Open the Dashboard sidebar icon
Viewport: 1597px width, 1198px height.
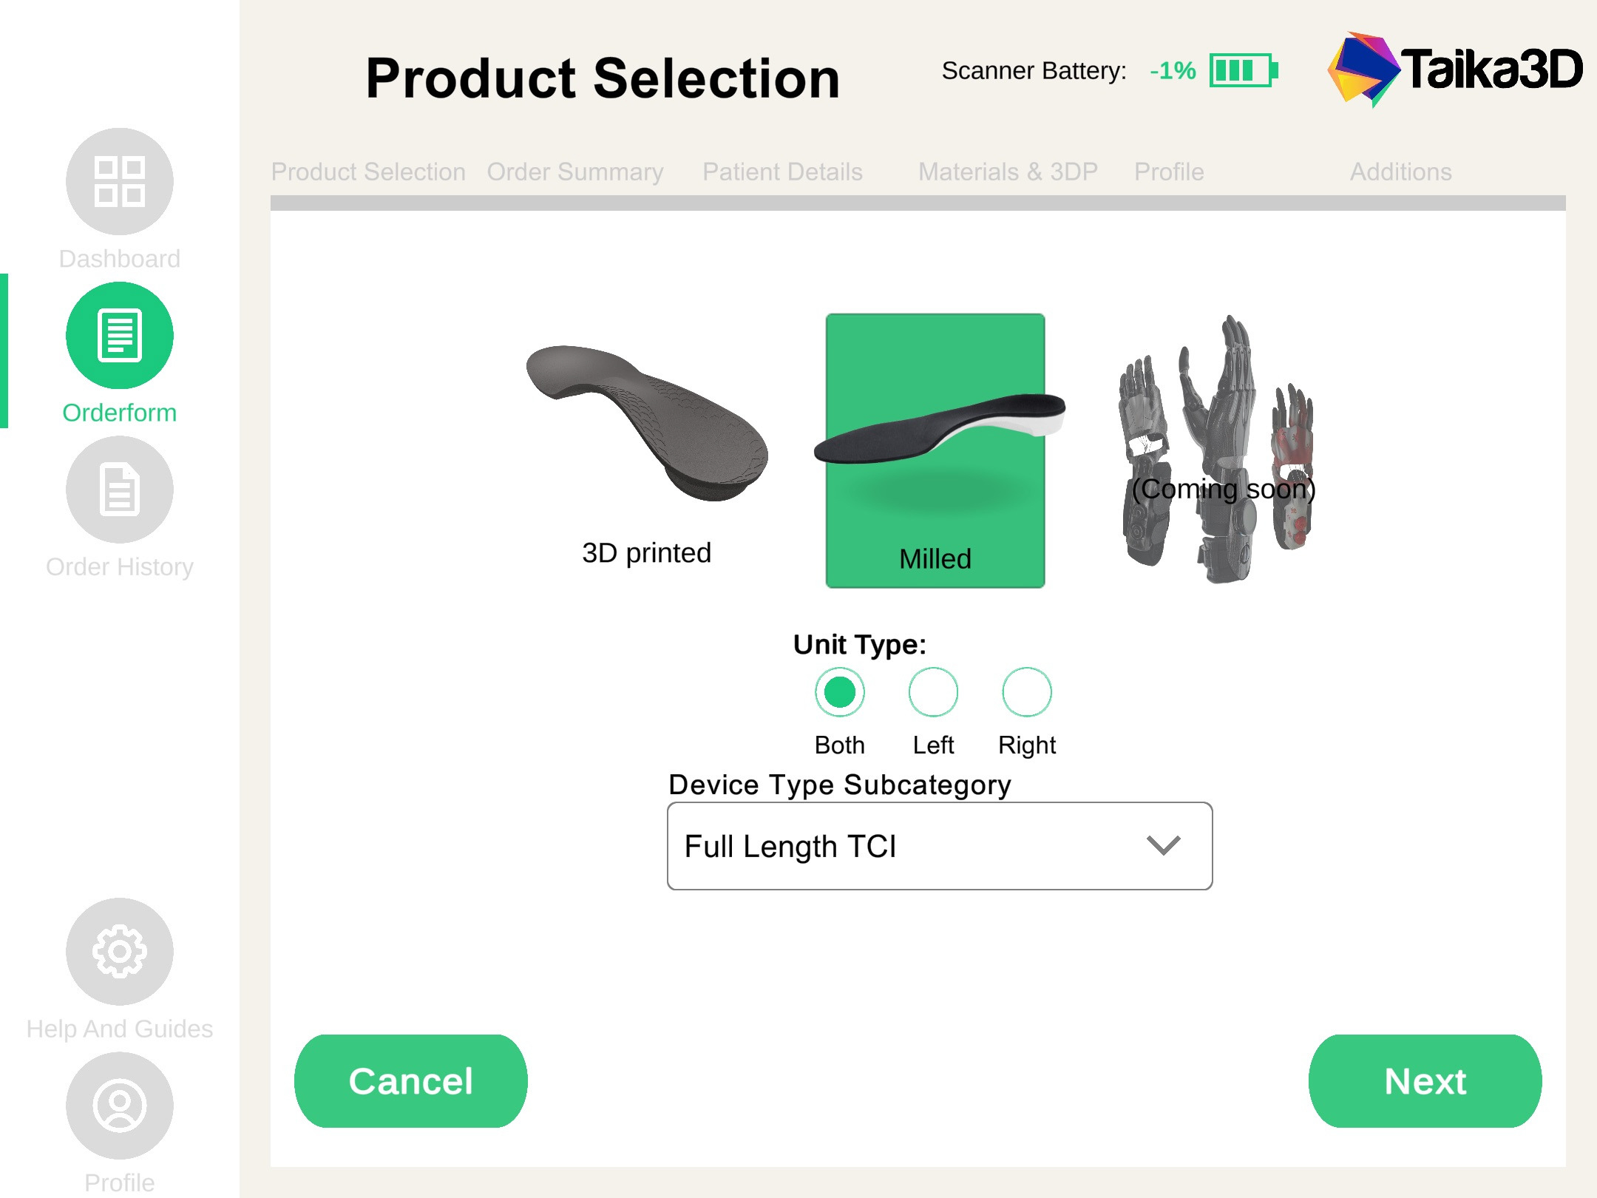point(120,182)
